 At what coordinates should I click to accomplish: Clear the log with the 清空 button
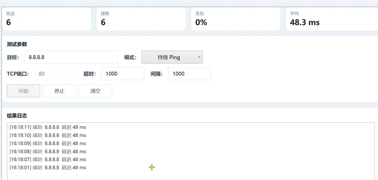[x=95, y=91]
